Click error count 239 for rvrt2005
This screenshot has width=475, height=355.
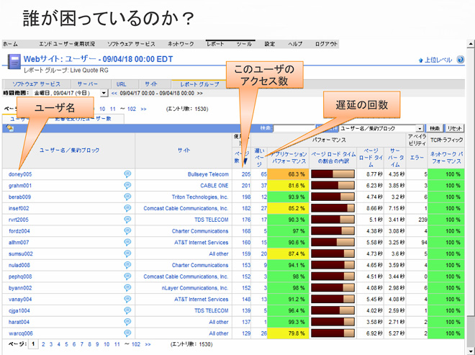click(422, 220)
